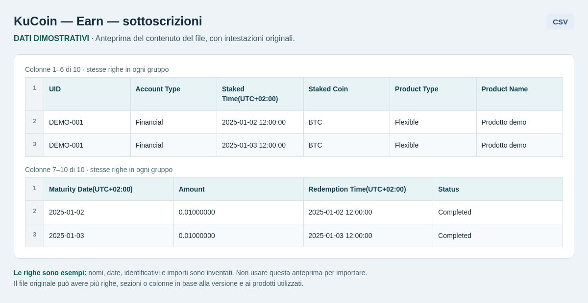Screen dimensions: 588x303
Task: Click redemption time 2025-01-02 12:00:00 cell
Action: (x=368, y=212)
